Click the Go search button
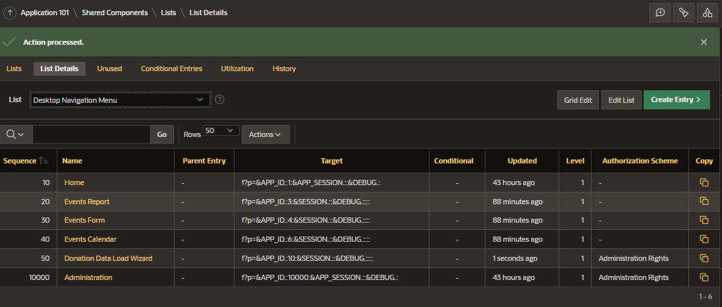This screenshot has width=722, height=307. [162, 134]
